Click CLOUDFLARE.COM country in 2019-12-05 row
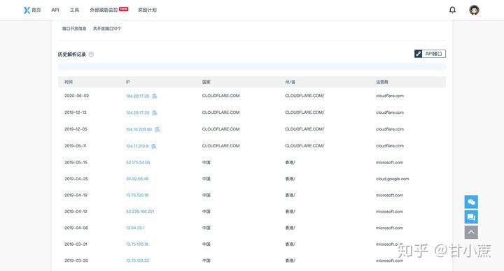 click(x=220, y=129)
